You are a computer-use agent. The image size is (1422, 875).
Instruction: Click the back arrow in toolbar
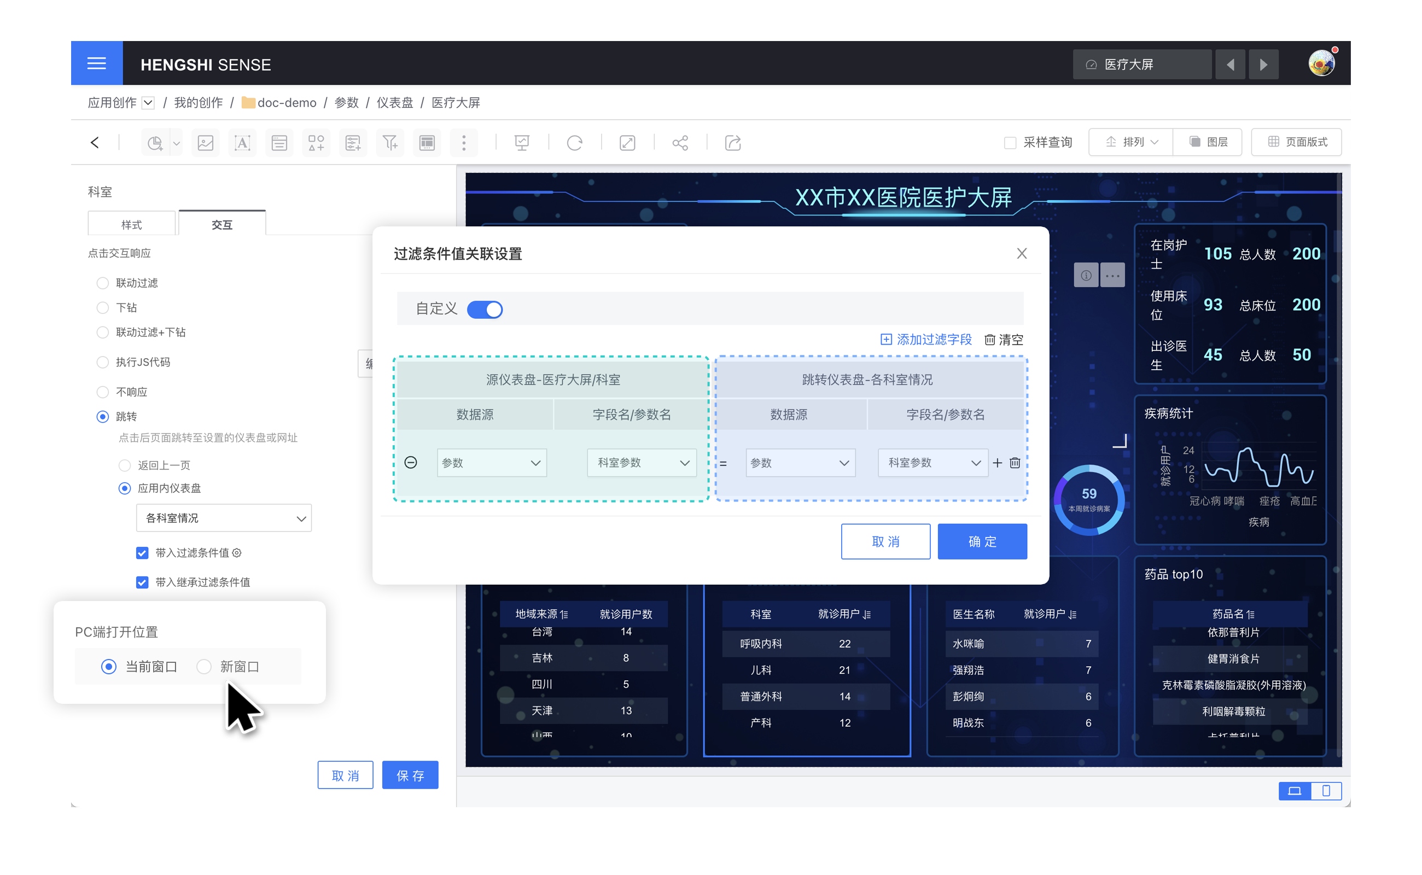pyautogui.click(x=95, y=142)
